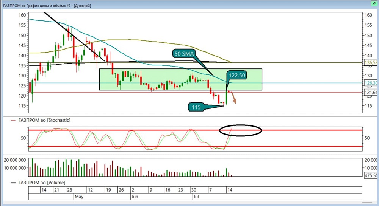
Task: Click the 115 label on the left price axis
Action: (x=22, y=106)
